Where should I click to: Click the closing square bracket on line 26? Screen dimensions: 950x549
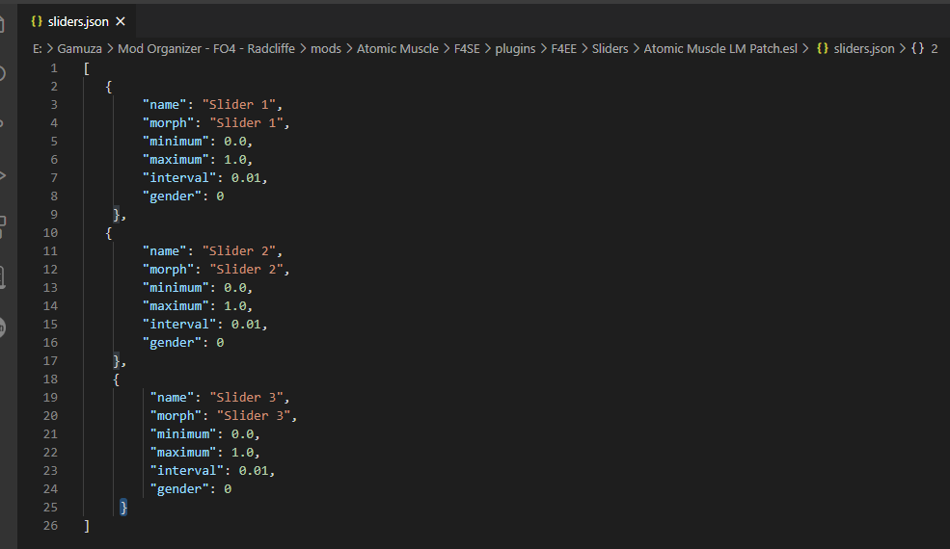[x=87, y=525]
